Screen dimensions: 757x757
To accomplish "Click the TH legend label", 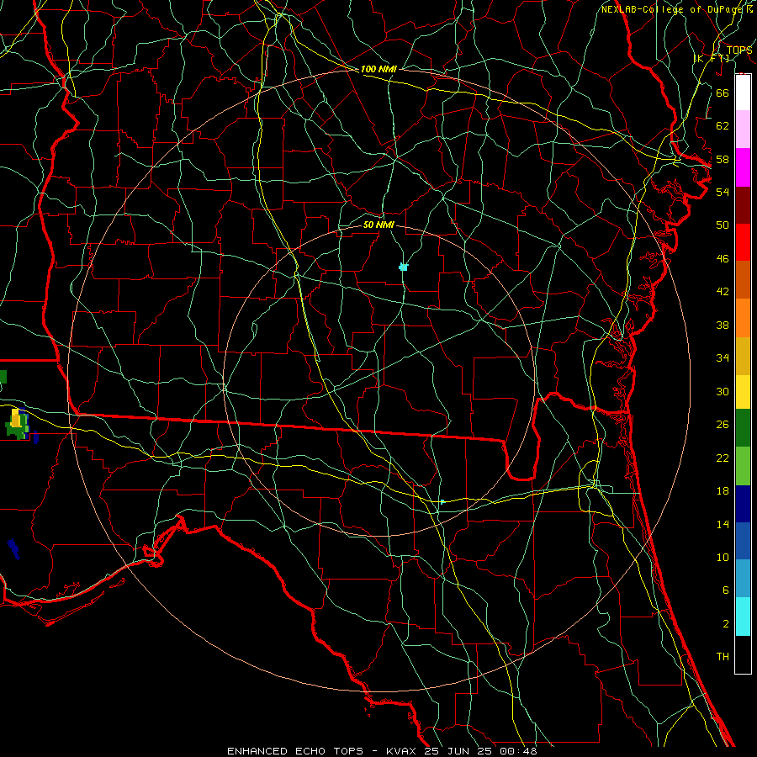I will coord(723,656).
